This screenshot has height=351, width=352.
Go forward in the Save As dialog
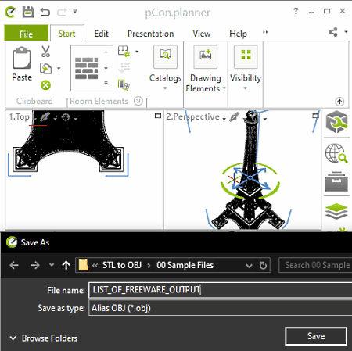click(x=35, y=265)
